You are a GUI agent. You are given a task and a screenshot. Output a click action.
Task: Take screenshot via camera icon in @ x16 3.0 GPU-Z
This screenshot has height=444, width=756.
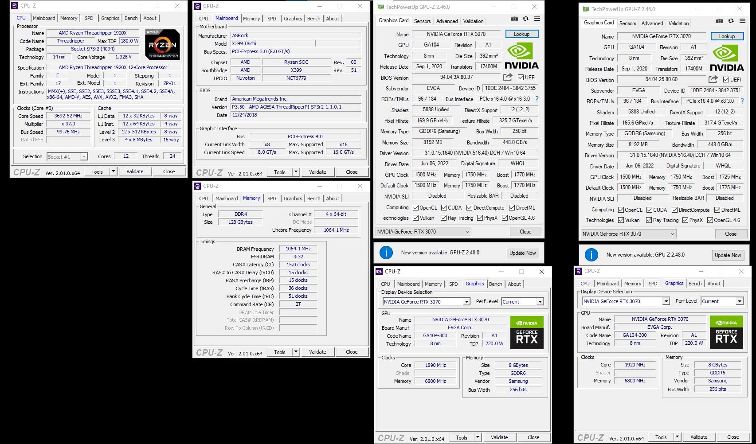514,19
